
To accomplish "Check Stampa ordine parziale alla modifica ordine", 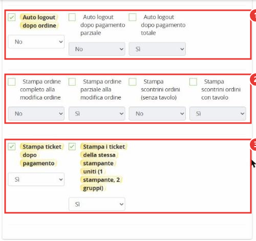I will tap(72, 82).
